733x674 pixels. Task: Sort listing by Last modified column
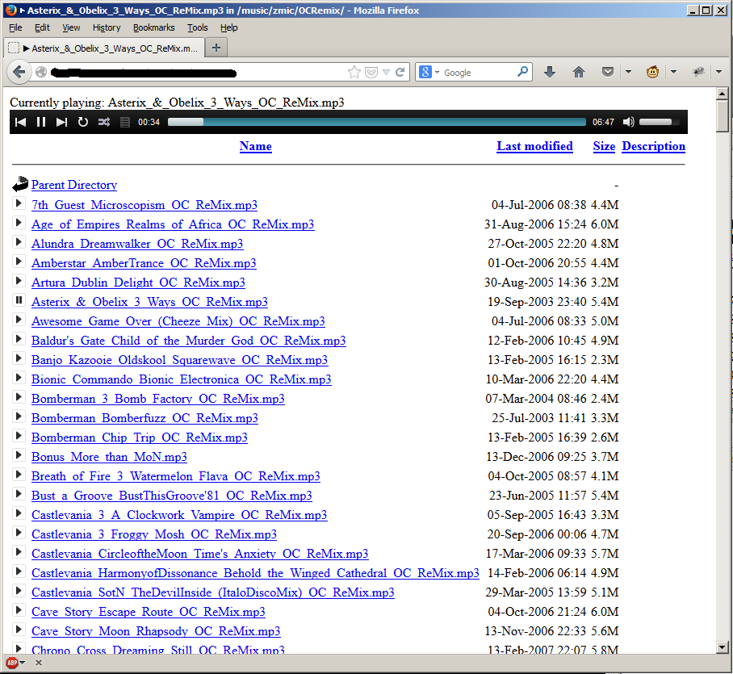coord(534,146)
